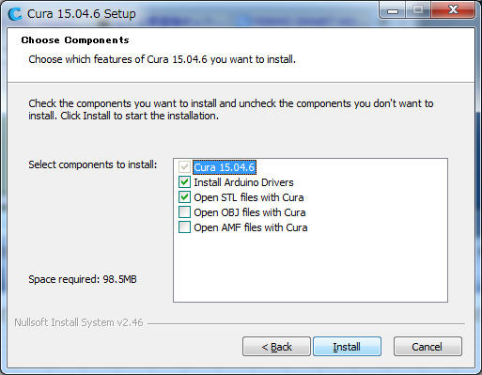Select the highlighted Cura 15.04.6 entry label
Screen dimensions: 482x375
(x=225, y=167)
